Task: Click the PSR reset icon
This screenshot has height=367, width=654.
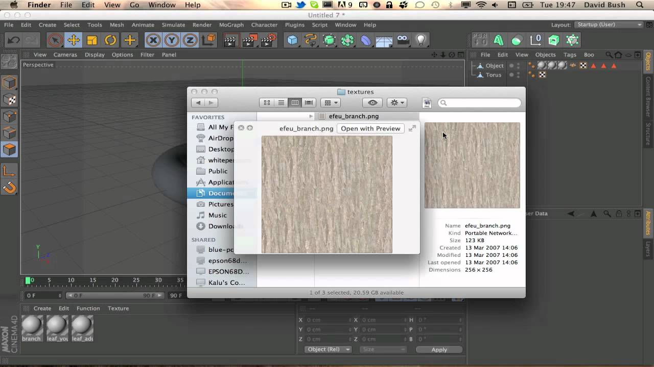Action: [480, 40]
